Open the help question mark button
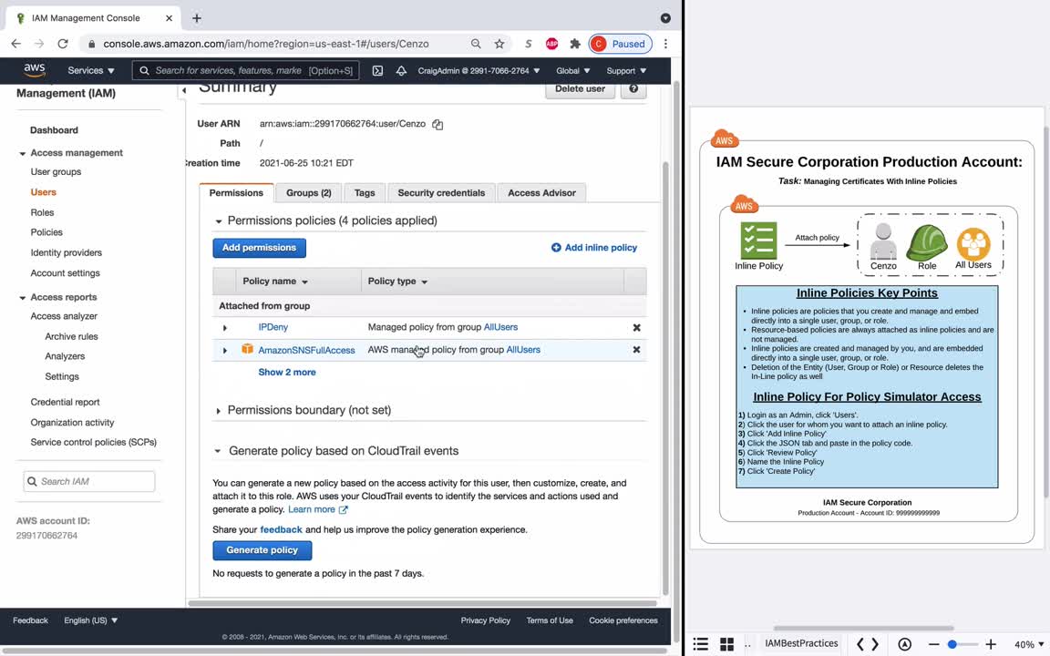 coord(633,88)
